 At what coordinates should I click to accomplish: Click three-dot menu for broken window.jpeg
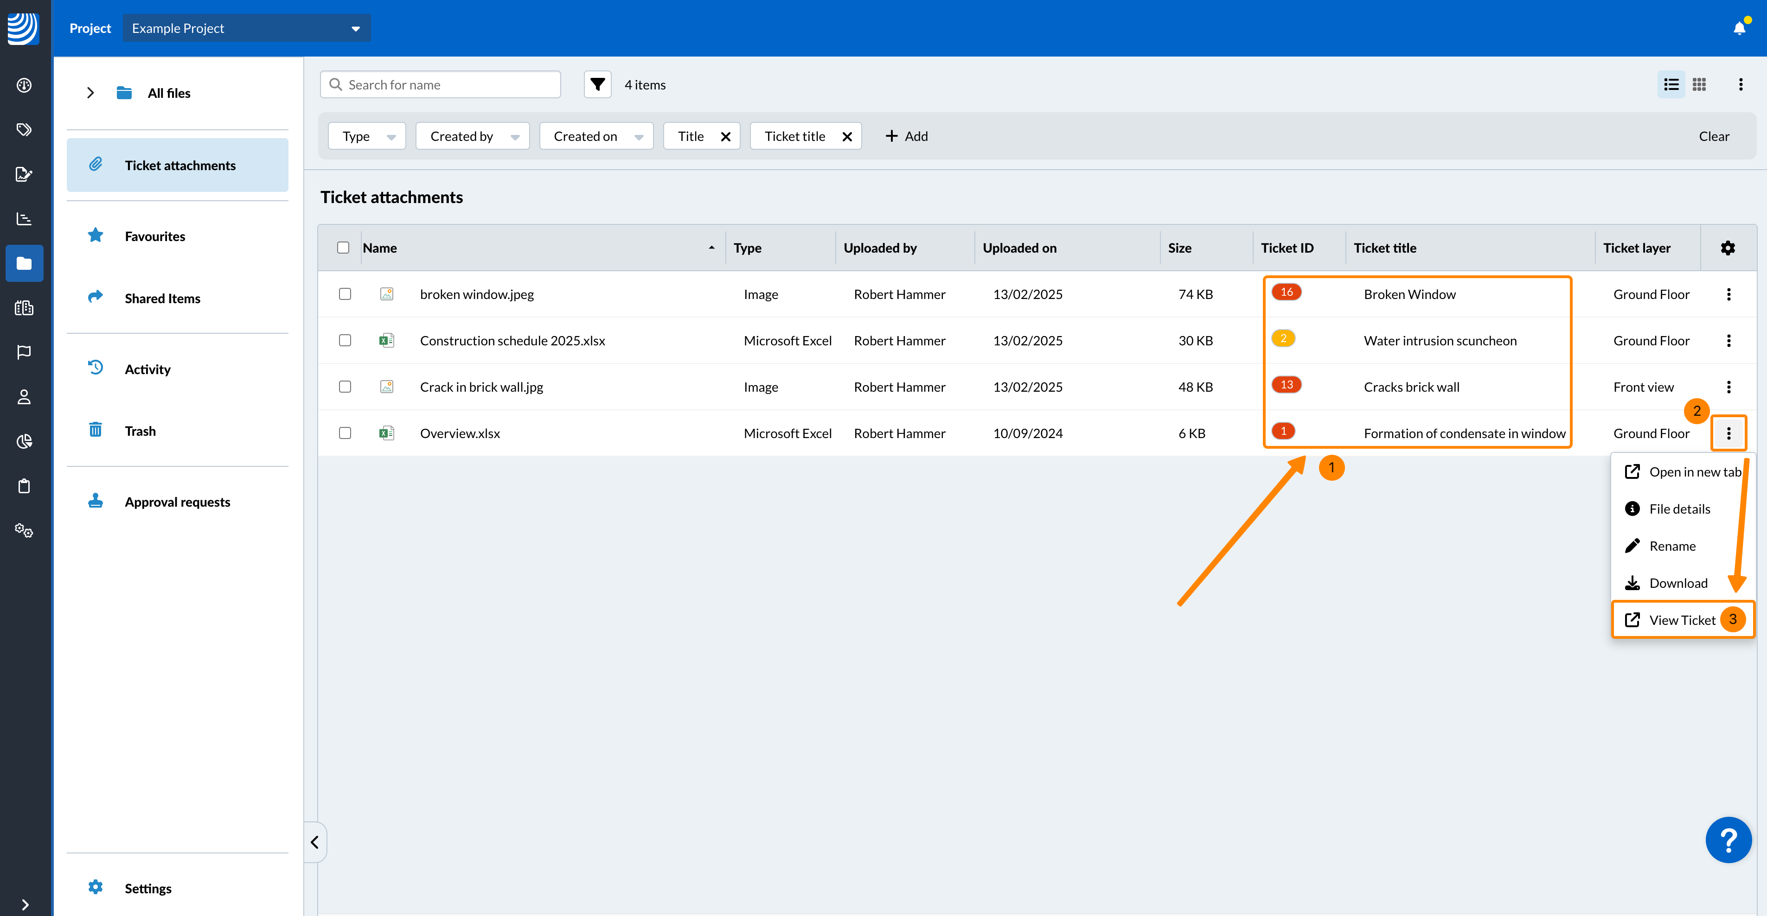click(x=1729, y=294)
